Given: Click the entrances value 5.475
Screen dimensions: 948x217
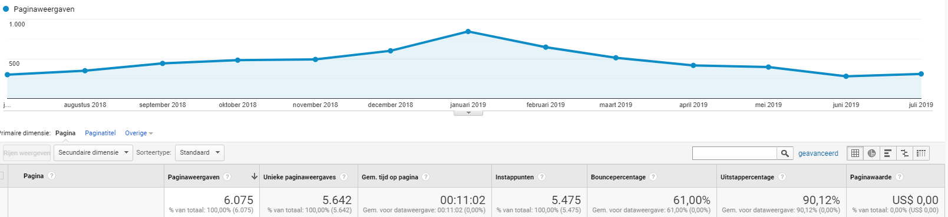Looking at the screenshot, I should coord(566,200).
